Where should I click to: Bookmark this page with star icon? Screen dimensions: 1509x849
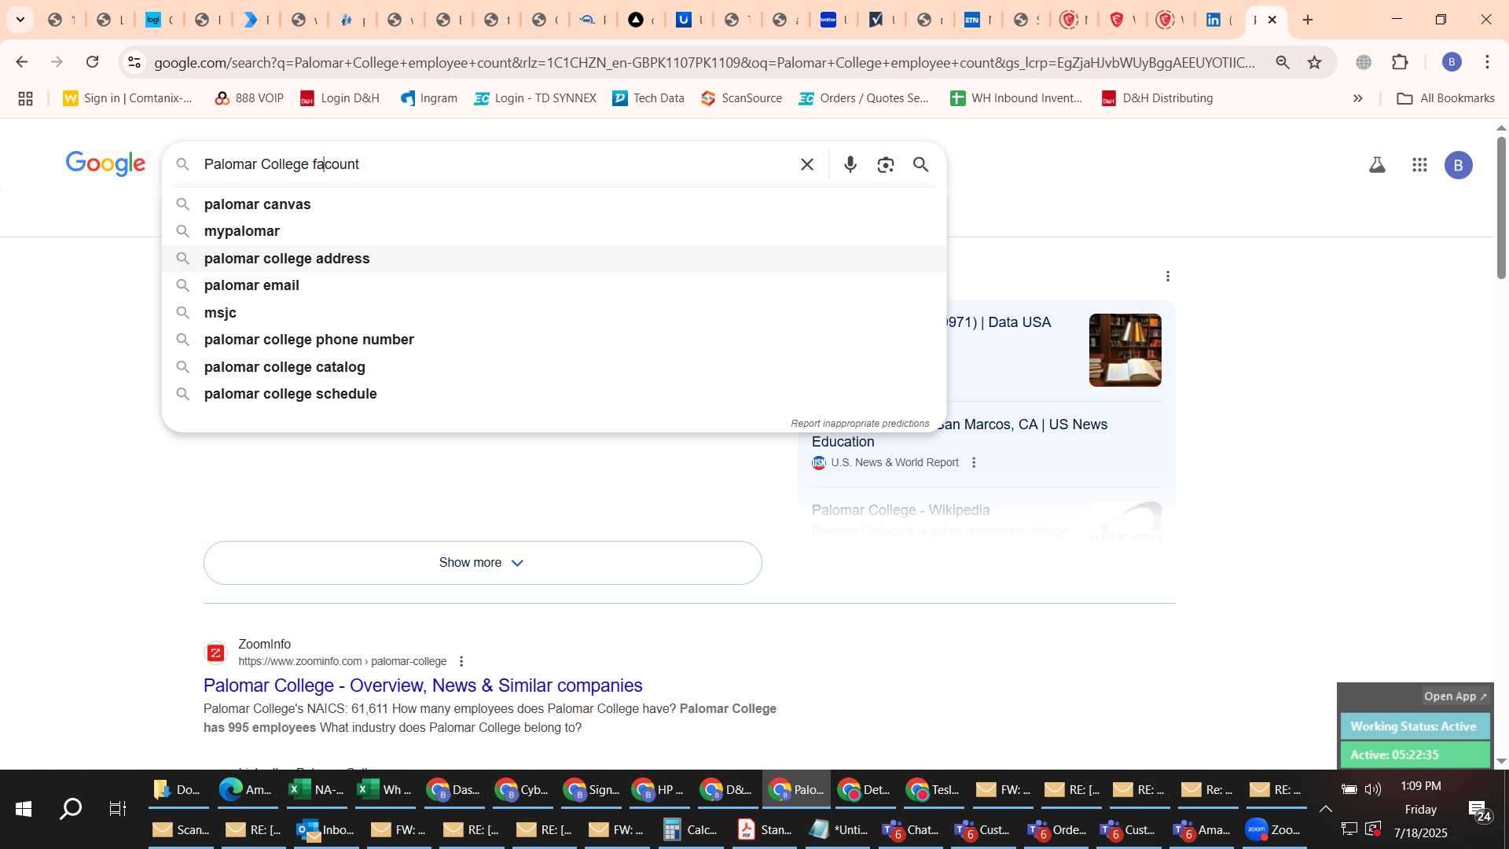(1315, 62)
